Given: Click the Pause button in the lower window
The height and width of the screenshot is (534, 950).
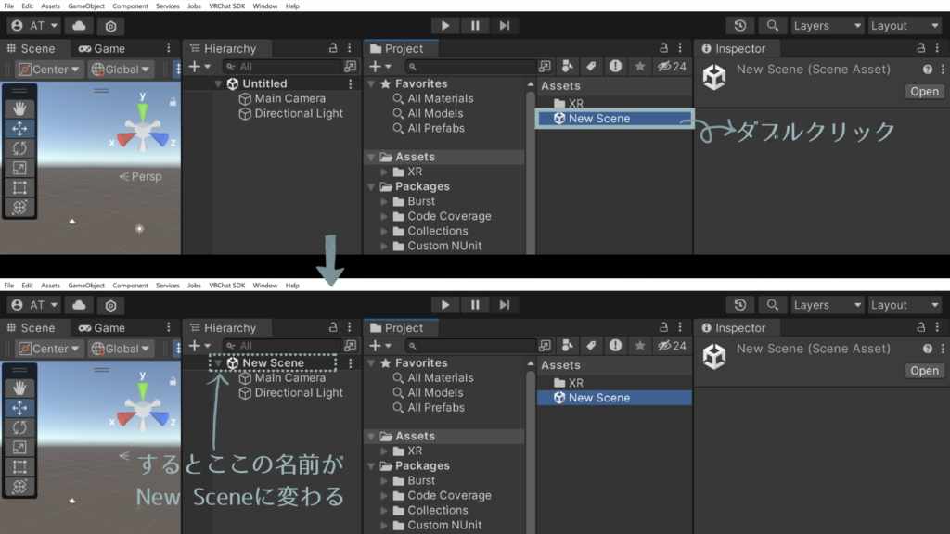Looking at the screenshot, I should click(x=474, y=305).
